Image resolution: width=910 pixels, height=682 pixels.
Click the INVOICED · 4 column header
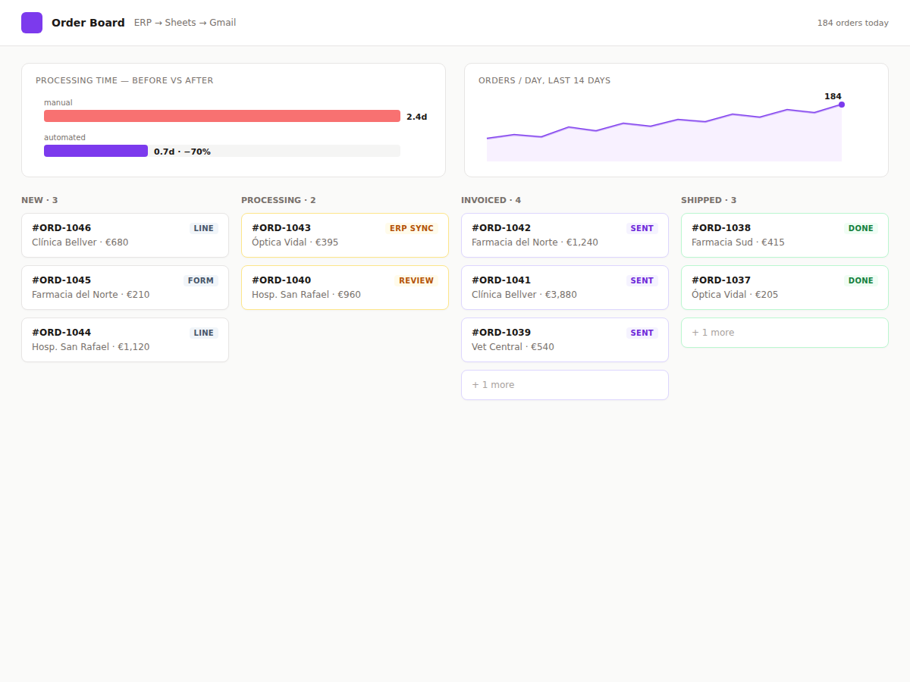click(x=491, y=200)
